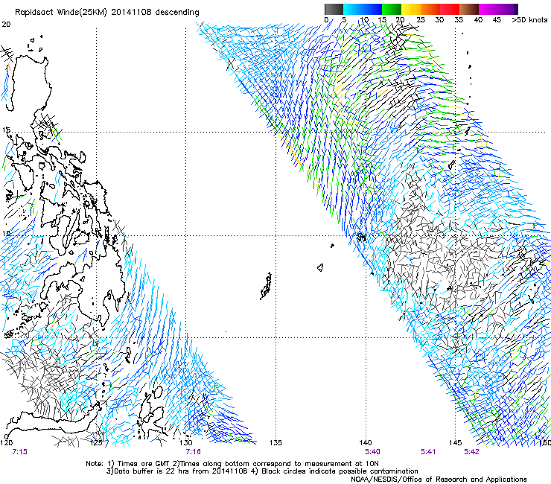The image size is (551, 484).
Task: Click the red 30-35 knots color segment
Action: coord(450,9)
